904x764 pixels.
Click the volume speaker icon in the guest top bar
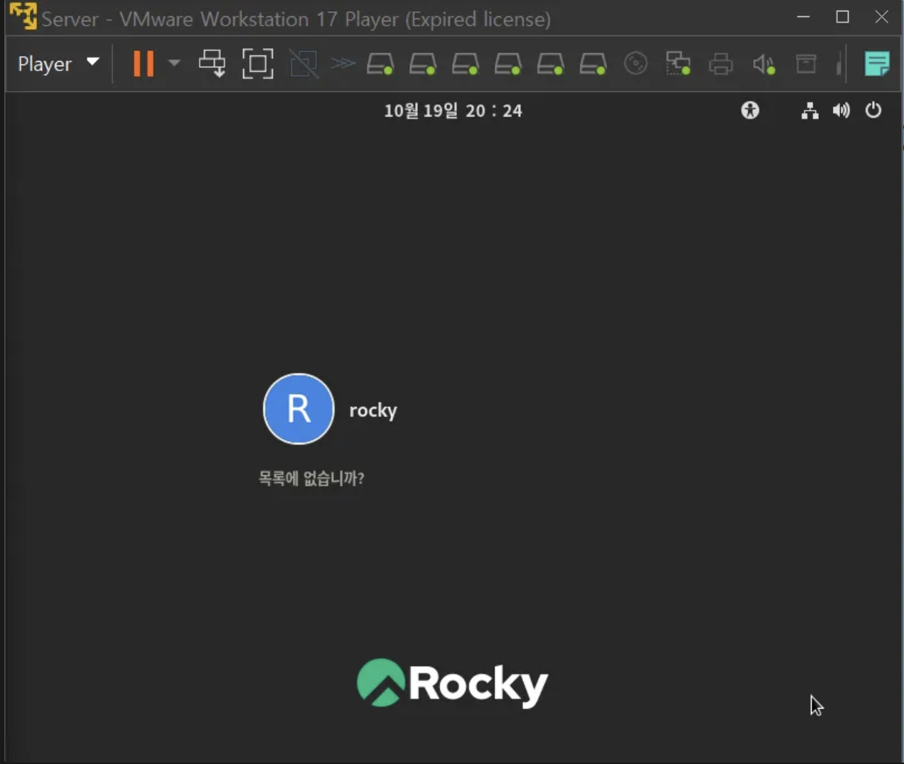tap(841, 110)
